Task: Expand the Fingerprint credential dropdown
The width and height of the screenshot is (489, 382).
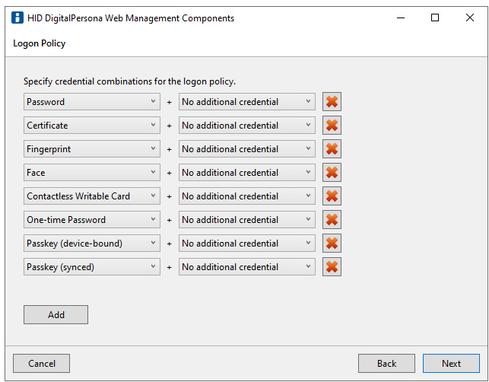Action: pyautogui.click(x=91, y=149)
